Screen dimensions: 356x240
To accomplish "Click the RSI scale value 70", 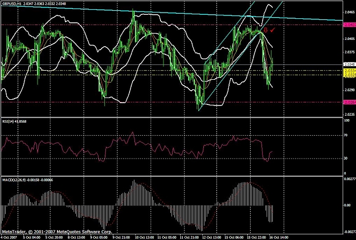I will pos(346,135).
